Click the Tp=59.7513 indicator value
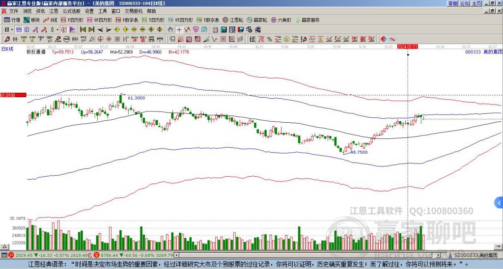The width and height of the screenshot is (503, 269). (63, 52)
